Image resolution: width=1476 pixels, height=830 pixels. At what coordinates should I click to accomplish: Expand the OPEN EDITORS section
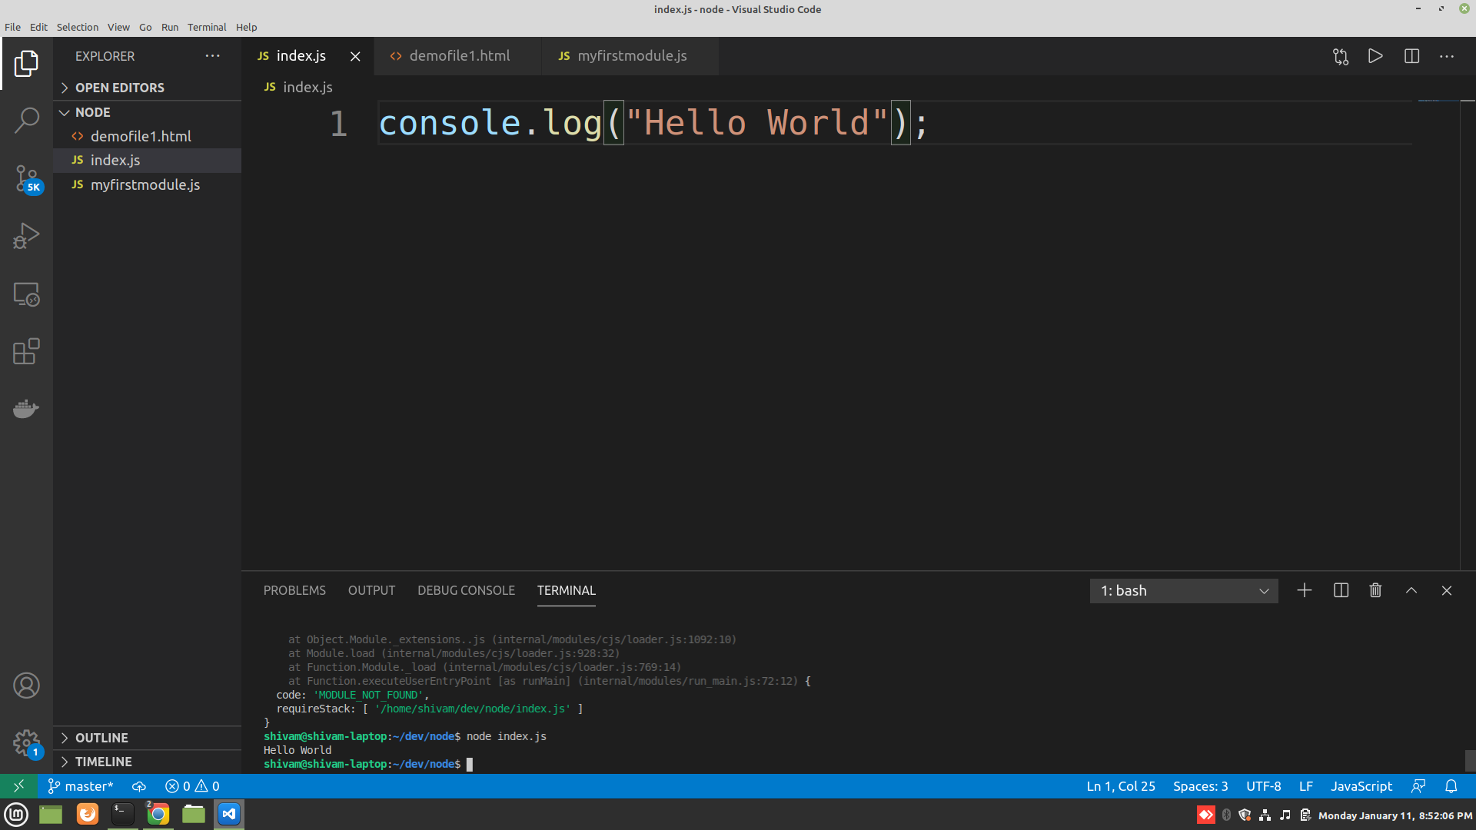click(119, 88)
